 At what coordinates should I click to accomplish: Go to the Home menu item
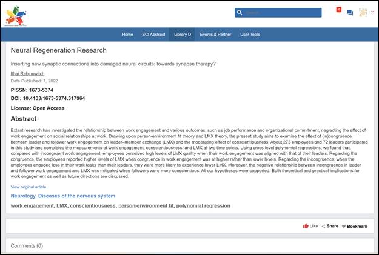click(x=127, y=35)
